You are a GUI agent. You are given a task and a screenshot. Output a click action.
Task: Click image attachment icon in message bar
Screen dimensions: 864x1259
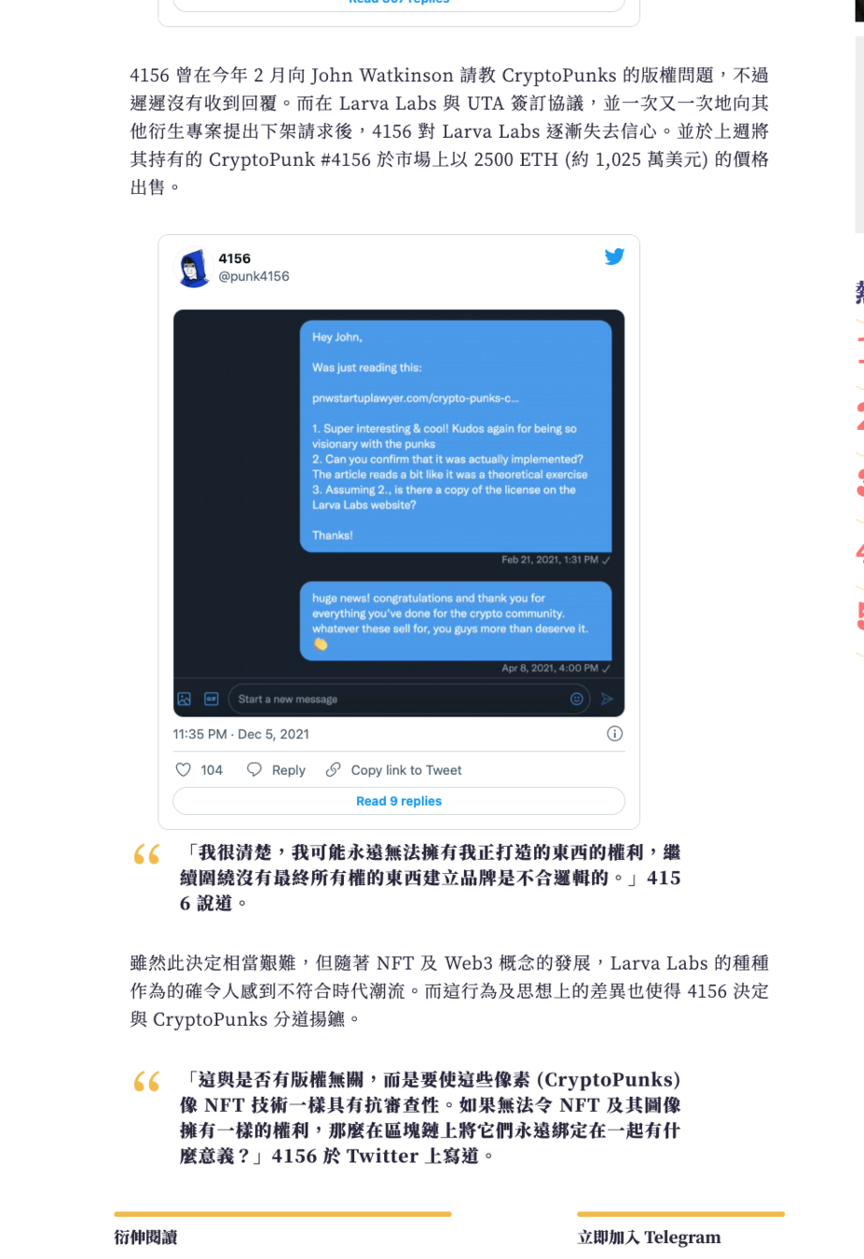coord(185,699)
